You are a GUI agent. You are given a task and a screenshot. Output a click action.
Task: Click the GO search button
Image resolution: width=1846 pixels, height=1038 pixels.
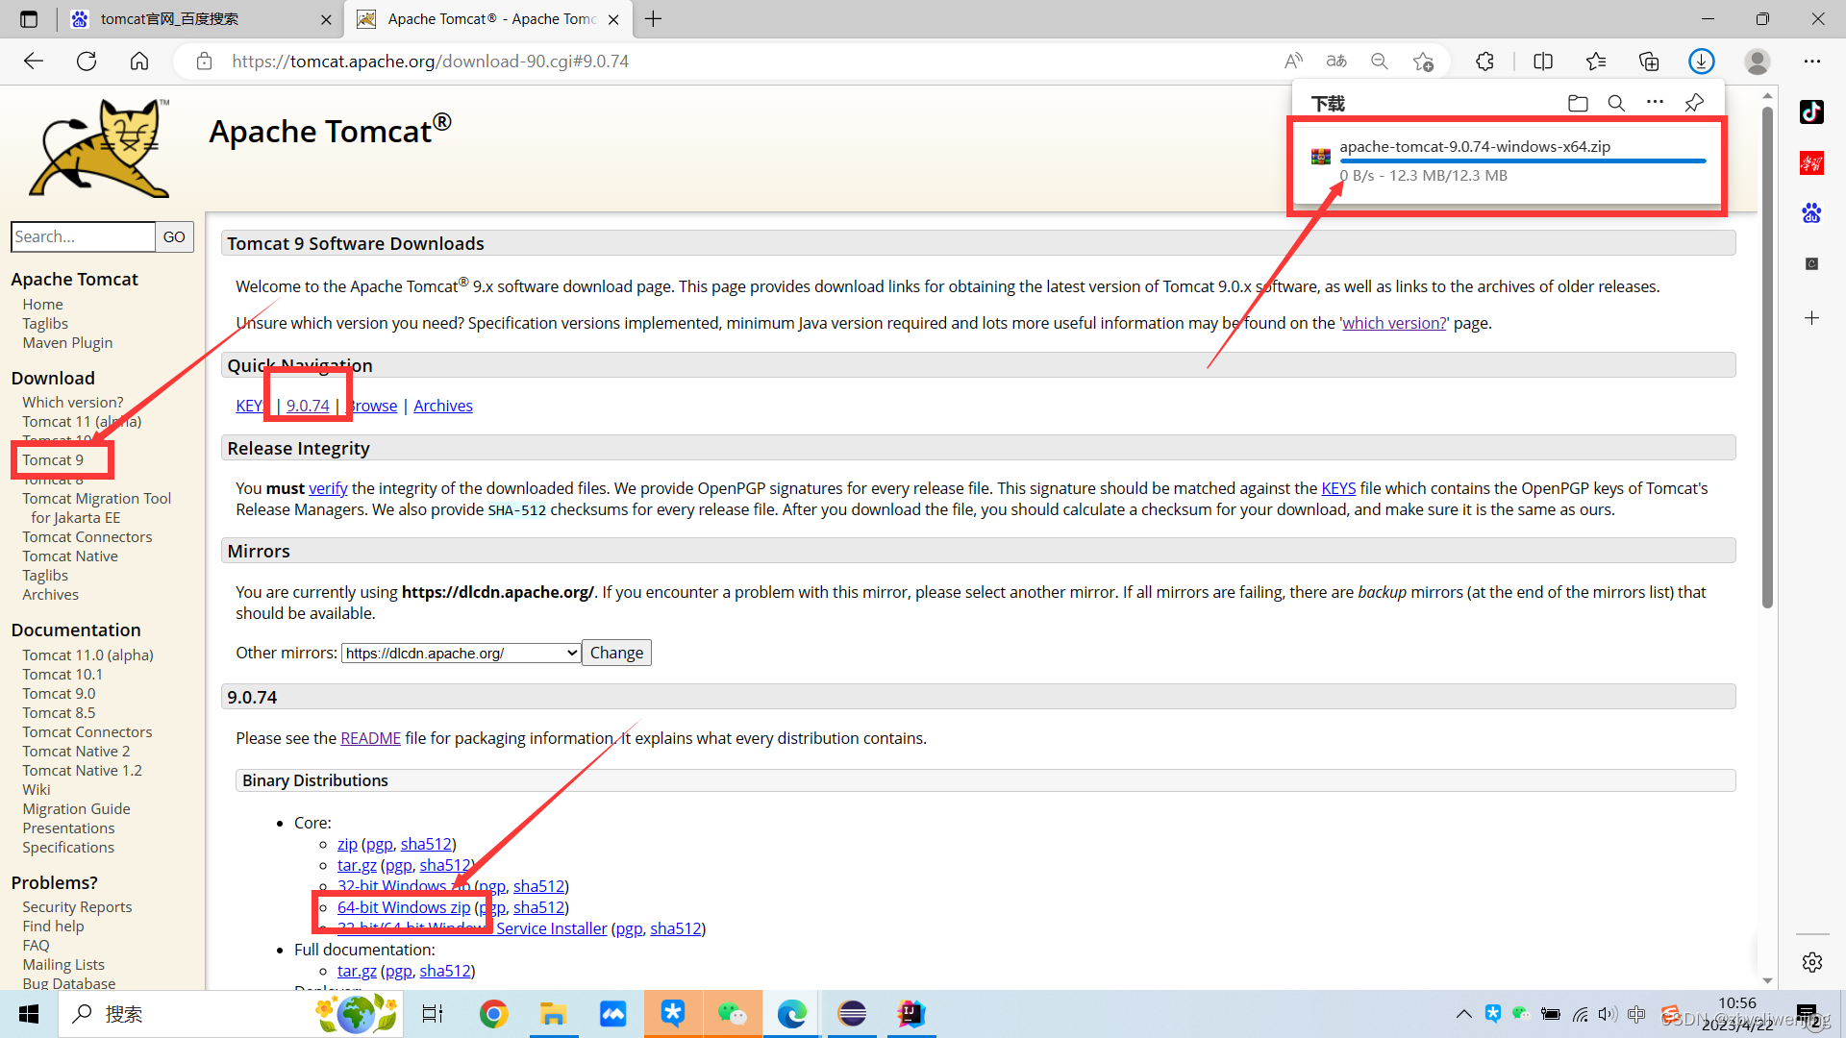(174, 236)
